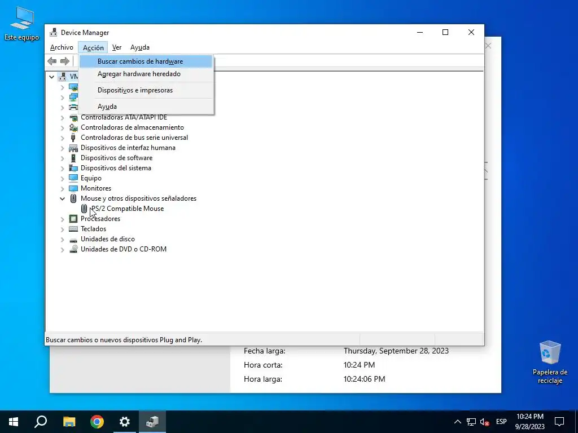
Task: Click the Teclados keyboard icon
Action: coord(73,229)
